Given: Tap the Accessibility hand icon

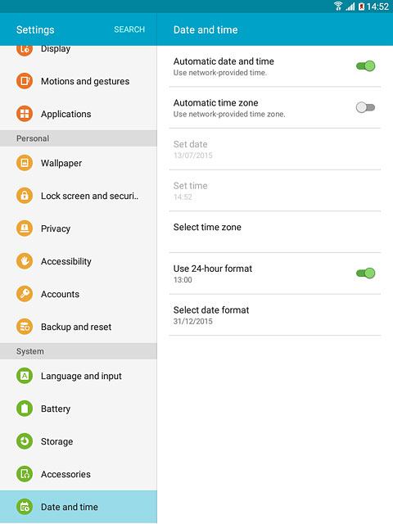Looking at the screenshot, I should [x=25, y=261].
